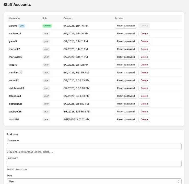Focus the Add user Password field
This screenshot has height=184, width=189.
[94, 164]
